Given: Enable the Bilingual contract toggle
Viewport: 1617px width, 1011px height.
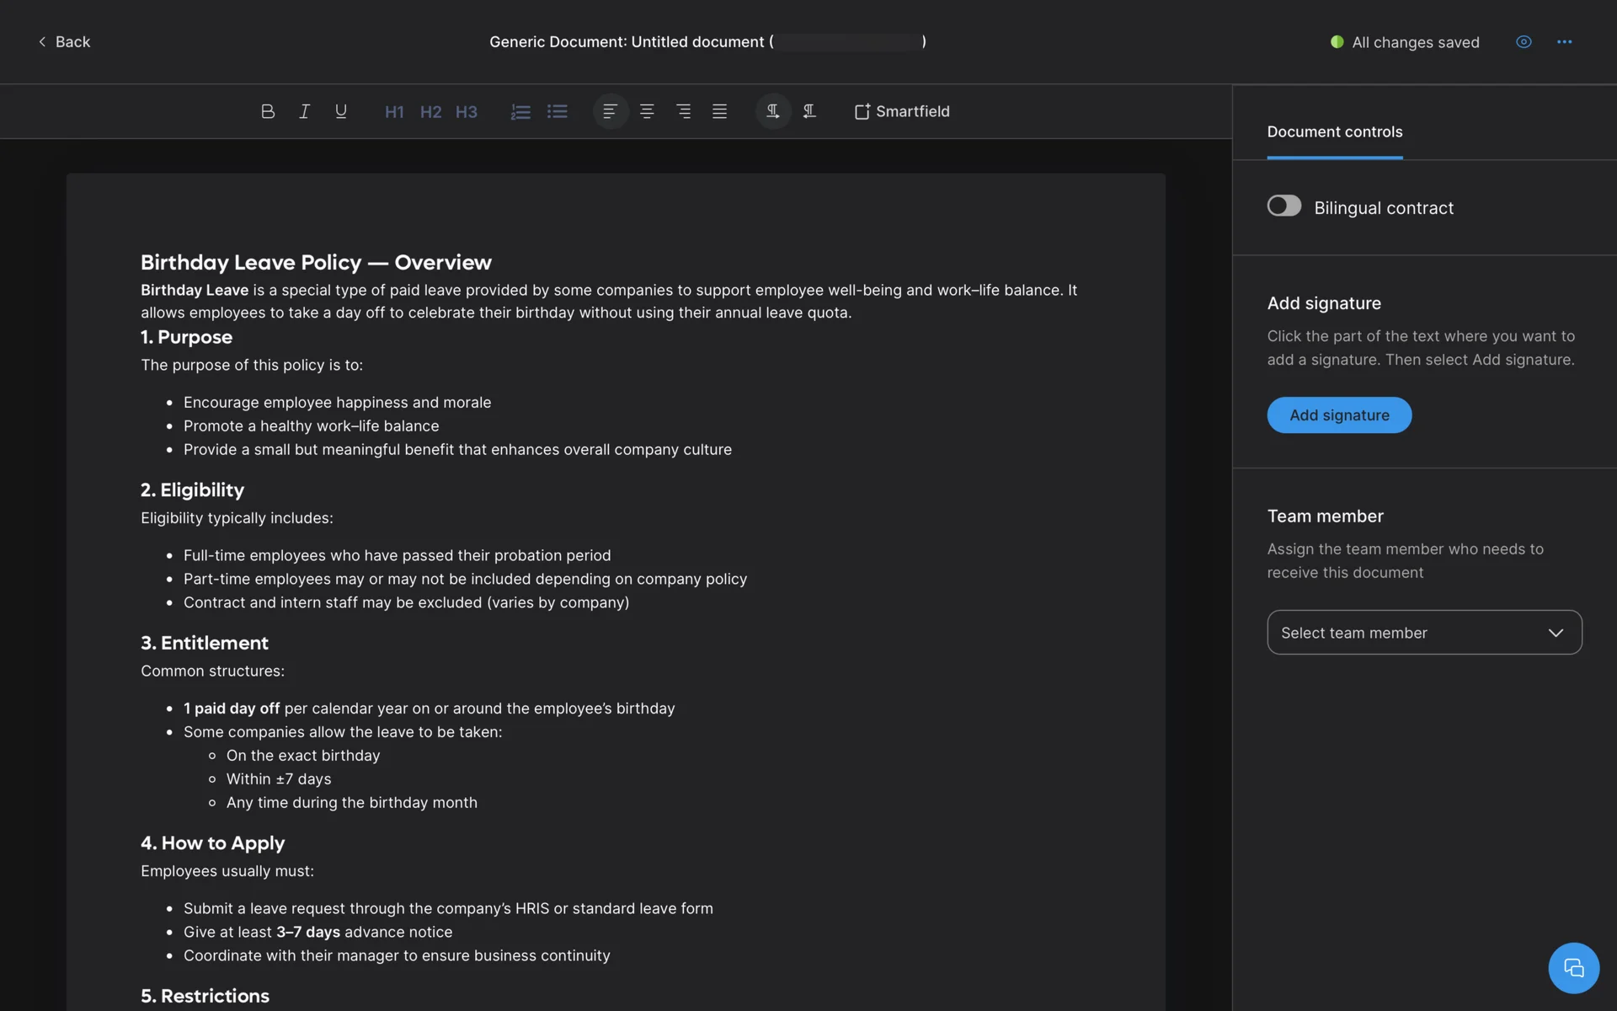Looking at the screenshot, I should coord(1283,206).
